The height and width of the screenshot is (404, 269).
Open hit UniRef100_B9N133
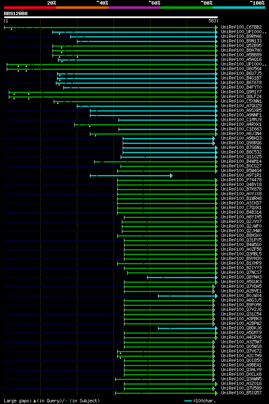[x=241, y=41]
